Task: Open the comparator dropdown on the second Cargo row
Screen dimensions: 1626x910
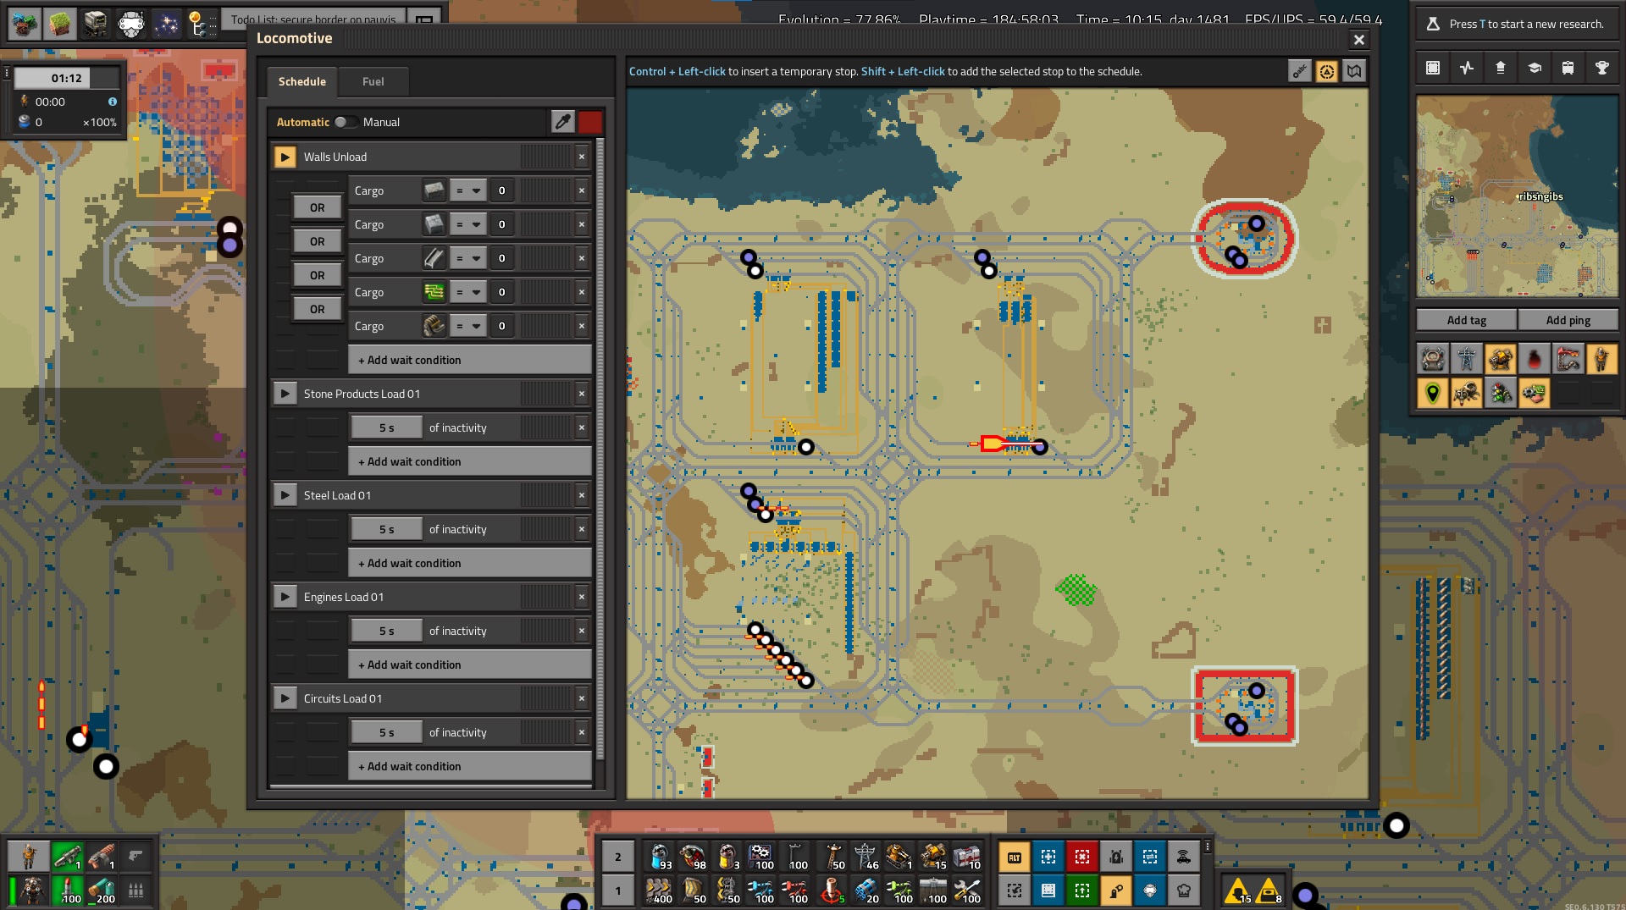Action: [467, 224]
